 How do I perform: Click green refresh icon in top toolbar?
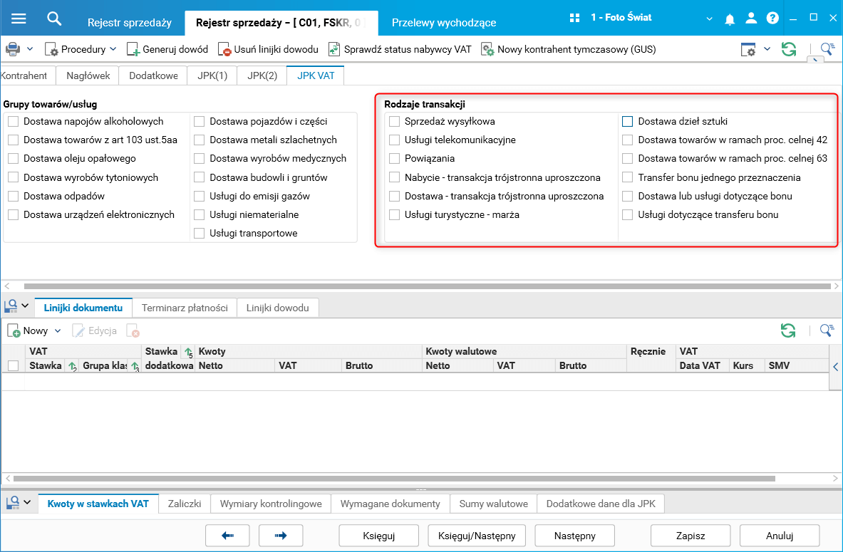[x=789, y=49]
